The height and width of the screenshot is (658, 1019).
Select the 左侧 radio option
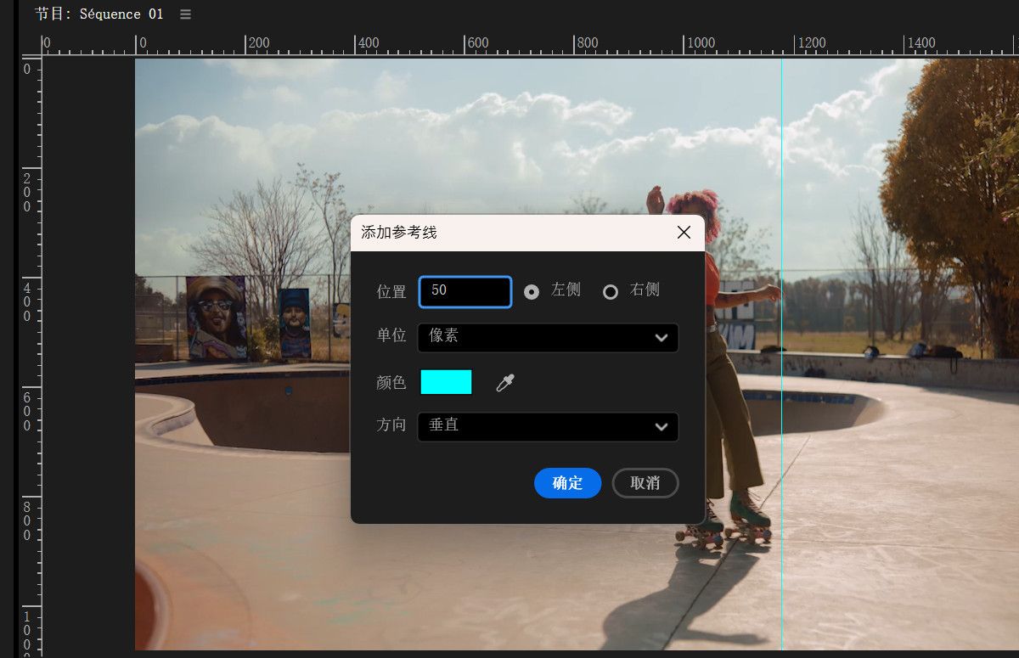pyautogui.click(x=532, y=292)
